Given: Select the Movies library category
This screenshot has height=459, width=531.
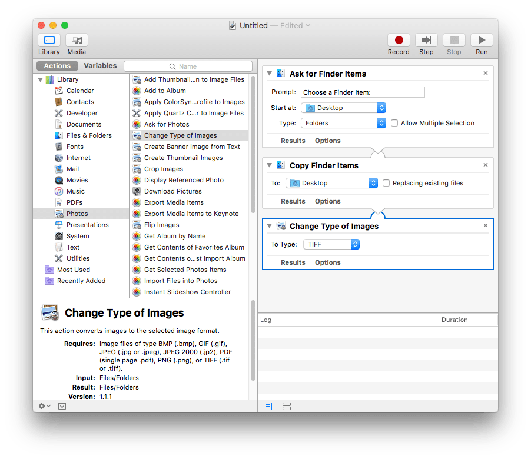Looking at the screenshot, I should point(77,180).
